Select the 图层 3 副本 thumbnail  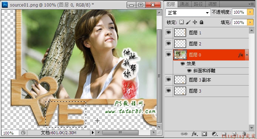180,80
